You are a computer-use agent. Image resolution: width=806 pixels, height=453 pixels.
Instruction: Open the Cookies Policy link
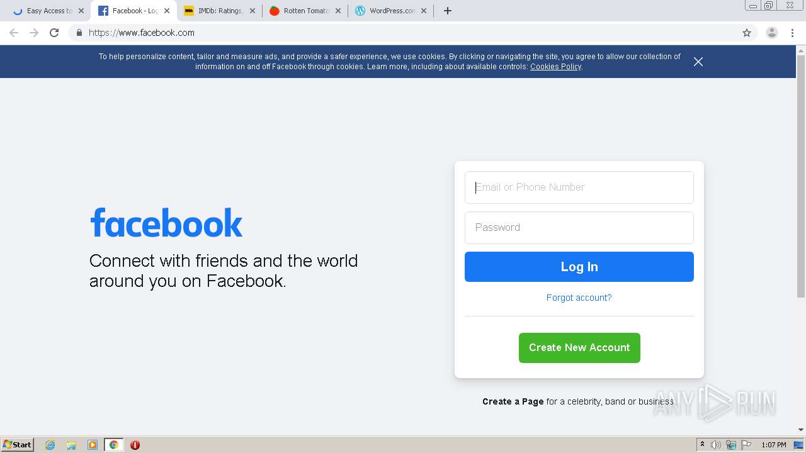(x=555, y=67)
